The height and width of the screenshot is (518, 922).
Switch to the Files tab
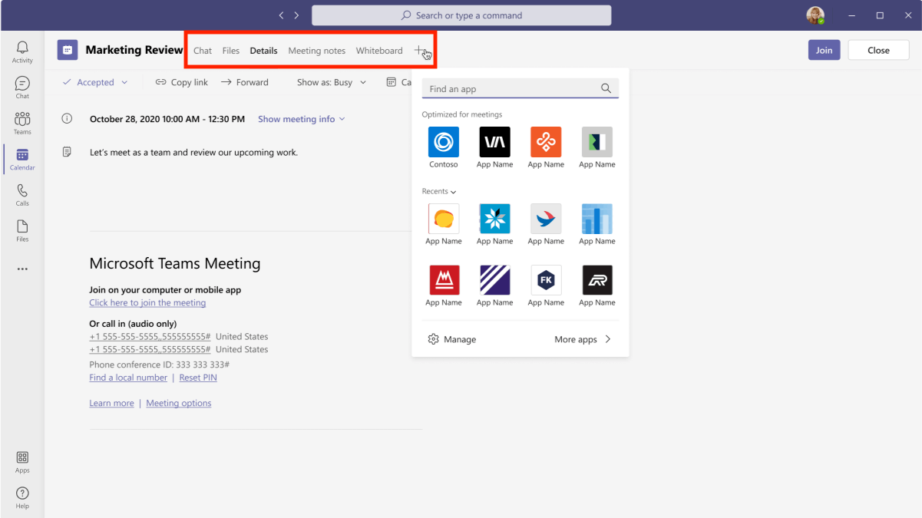point(231,51)
